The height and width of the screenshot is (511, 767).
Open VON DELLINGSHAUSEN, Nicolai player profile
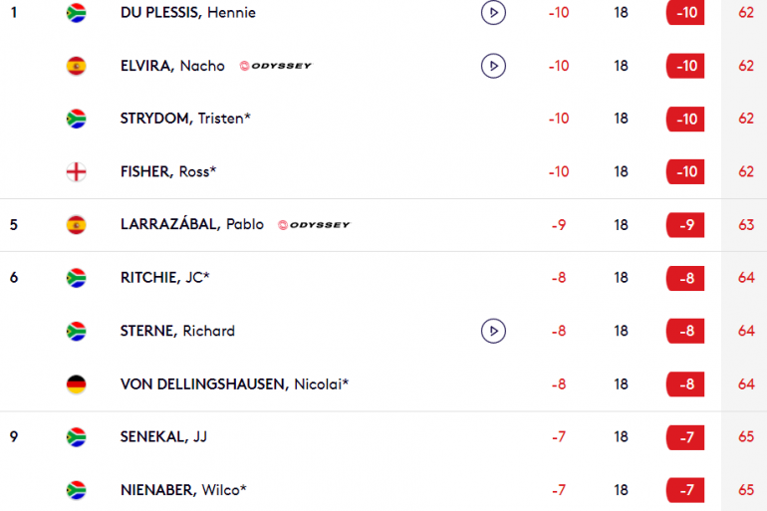235,384
